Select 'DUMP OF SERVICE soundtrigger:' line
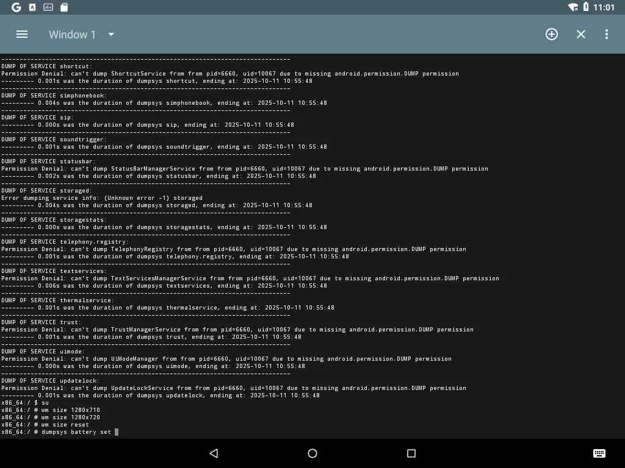This screenshot has height=468, width=625. pyautogui.click(x=54, y=140)
